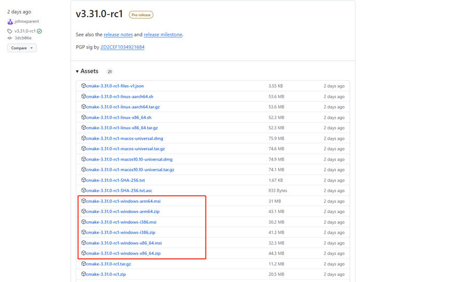
Task: Open PGP key 2D2CEF1034921684 link
Action: [123, 47]
